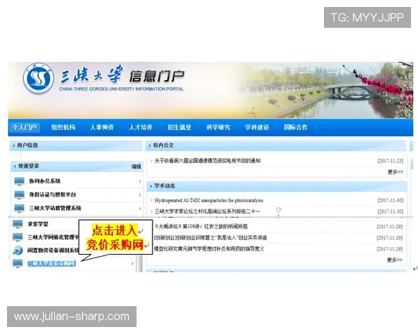The height and width of the screenshot is (334, 418).
Task: Go to 人事师资 in the navigation bar
Action: 102,127
